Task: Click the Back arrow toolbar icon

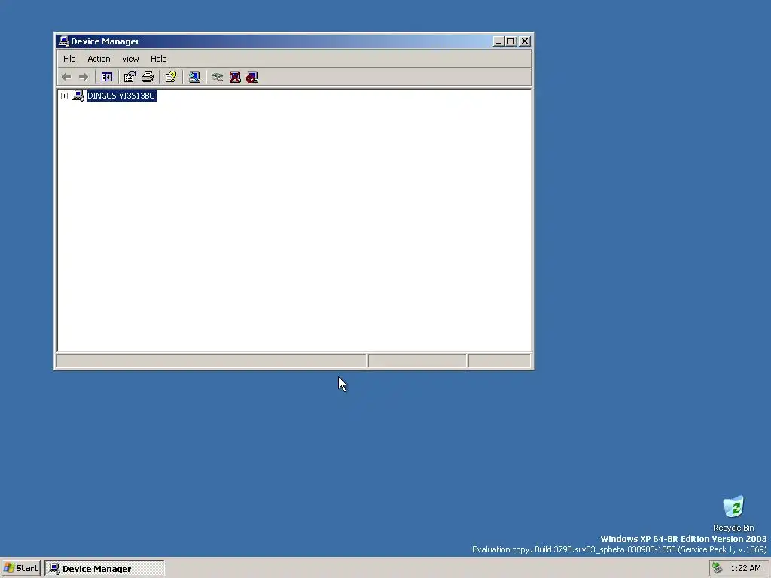Action: click(x=66, y=78)
